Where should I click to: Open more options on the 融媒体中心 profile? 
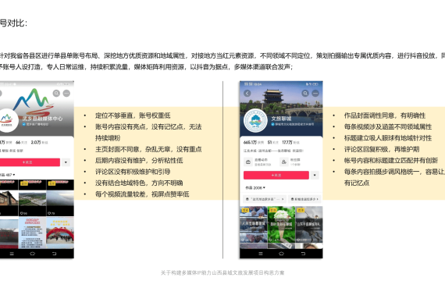(x=66, y=94)
